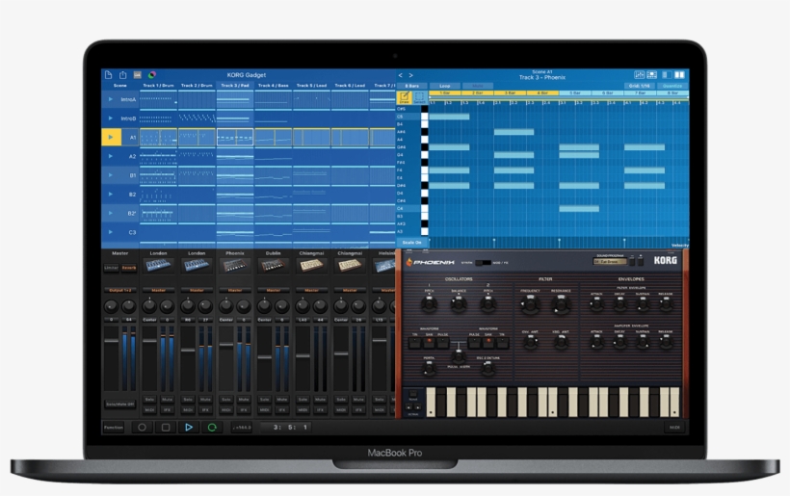This screenshot has height=496, width=790.
Task: Open the 8 Bars length selector
Action: pos(412,86)
